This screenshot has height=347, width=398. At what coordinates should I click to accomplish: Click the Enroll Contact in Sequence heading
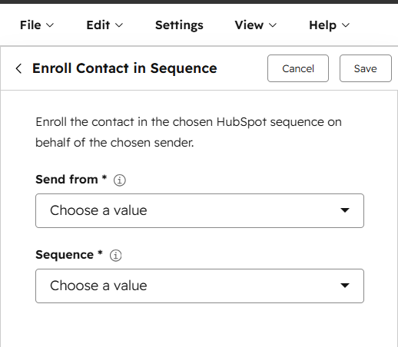[124, 68]
